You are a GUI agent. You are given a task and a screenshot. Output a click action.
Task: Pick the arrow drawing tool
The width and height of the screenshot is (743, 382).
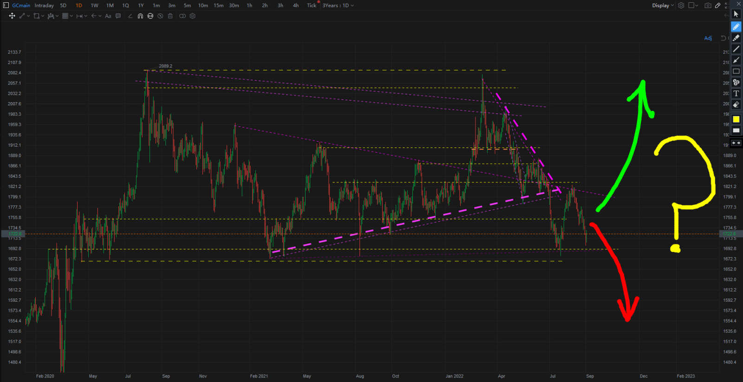[x=736, y=60]
